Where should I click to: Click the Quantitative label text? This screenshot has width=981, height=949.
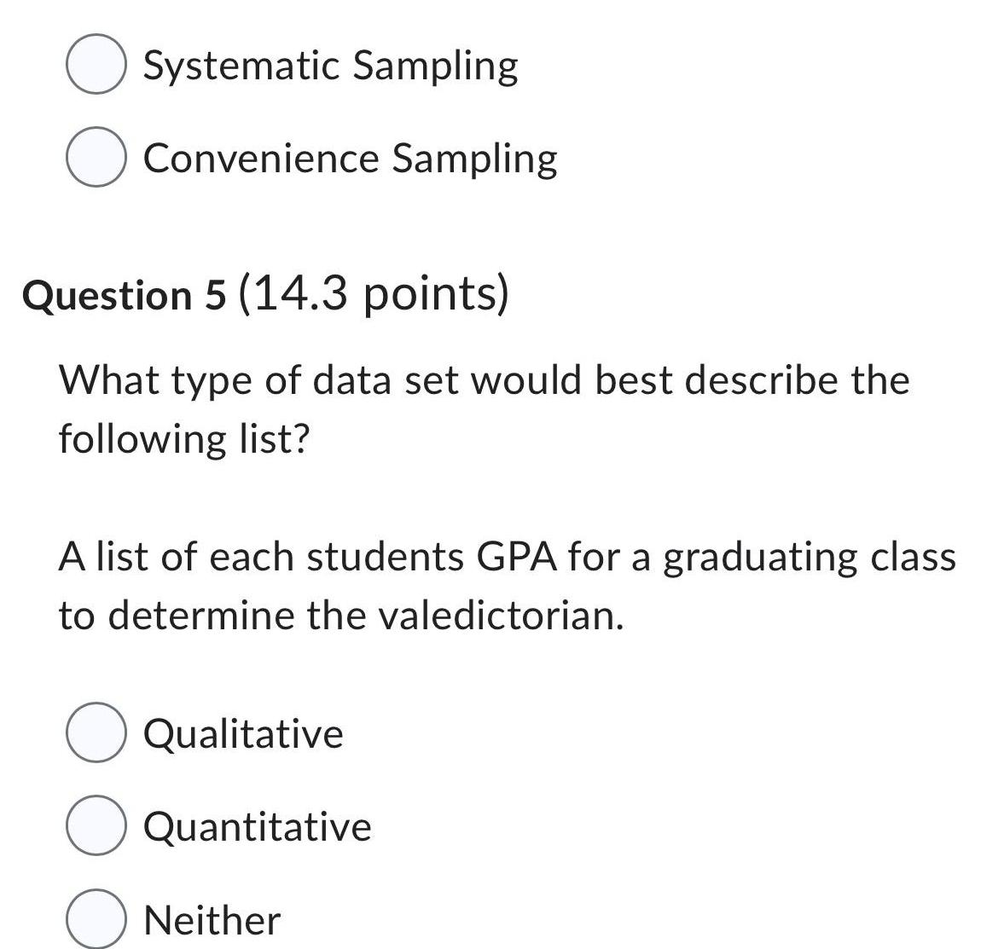[258, 825]
